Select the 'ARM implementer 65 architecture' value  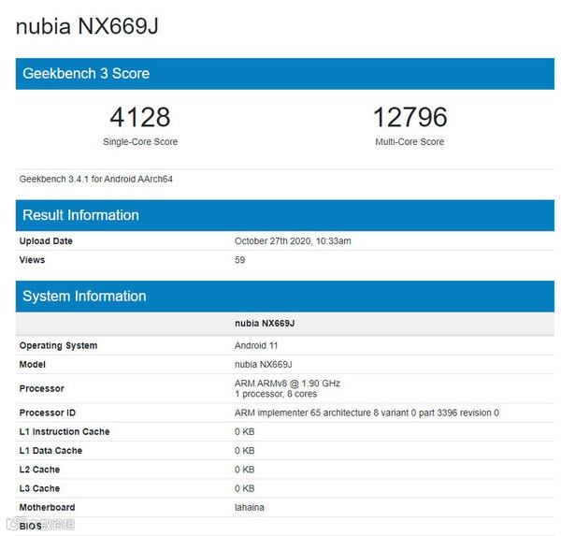[x=367, y=413]
